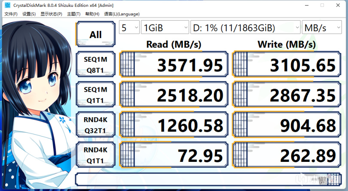The width and height of the screenshot is (348, 191).
Task: Click the Shizuku character artwork
Action: 38,104
